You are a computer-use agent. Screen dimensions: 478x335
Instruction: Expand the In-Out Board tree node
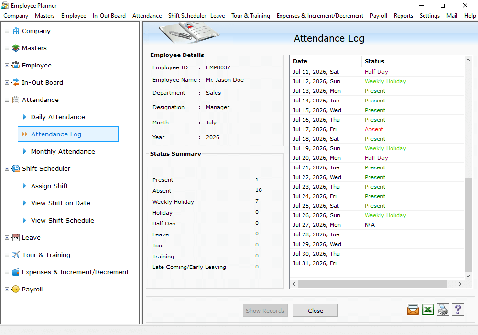pyautogui.click(x=7, y=82)
